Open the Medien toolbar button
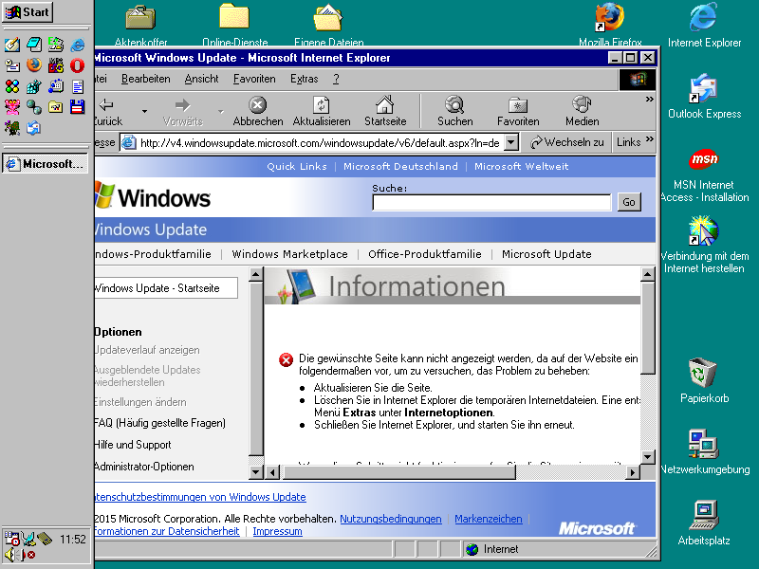Image resolution: width=759 pixels, height=569 pixels. (582, 111)
